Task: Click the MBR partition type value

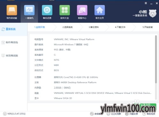Action: tap(56, 65)
